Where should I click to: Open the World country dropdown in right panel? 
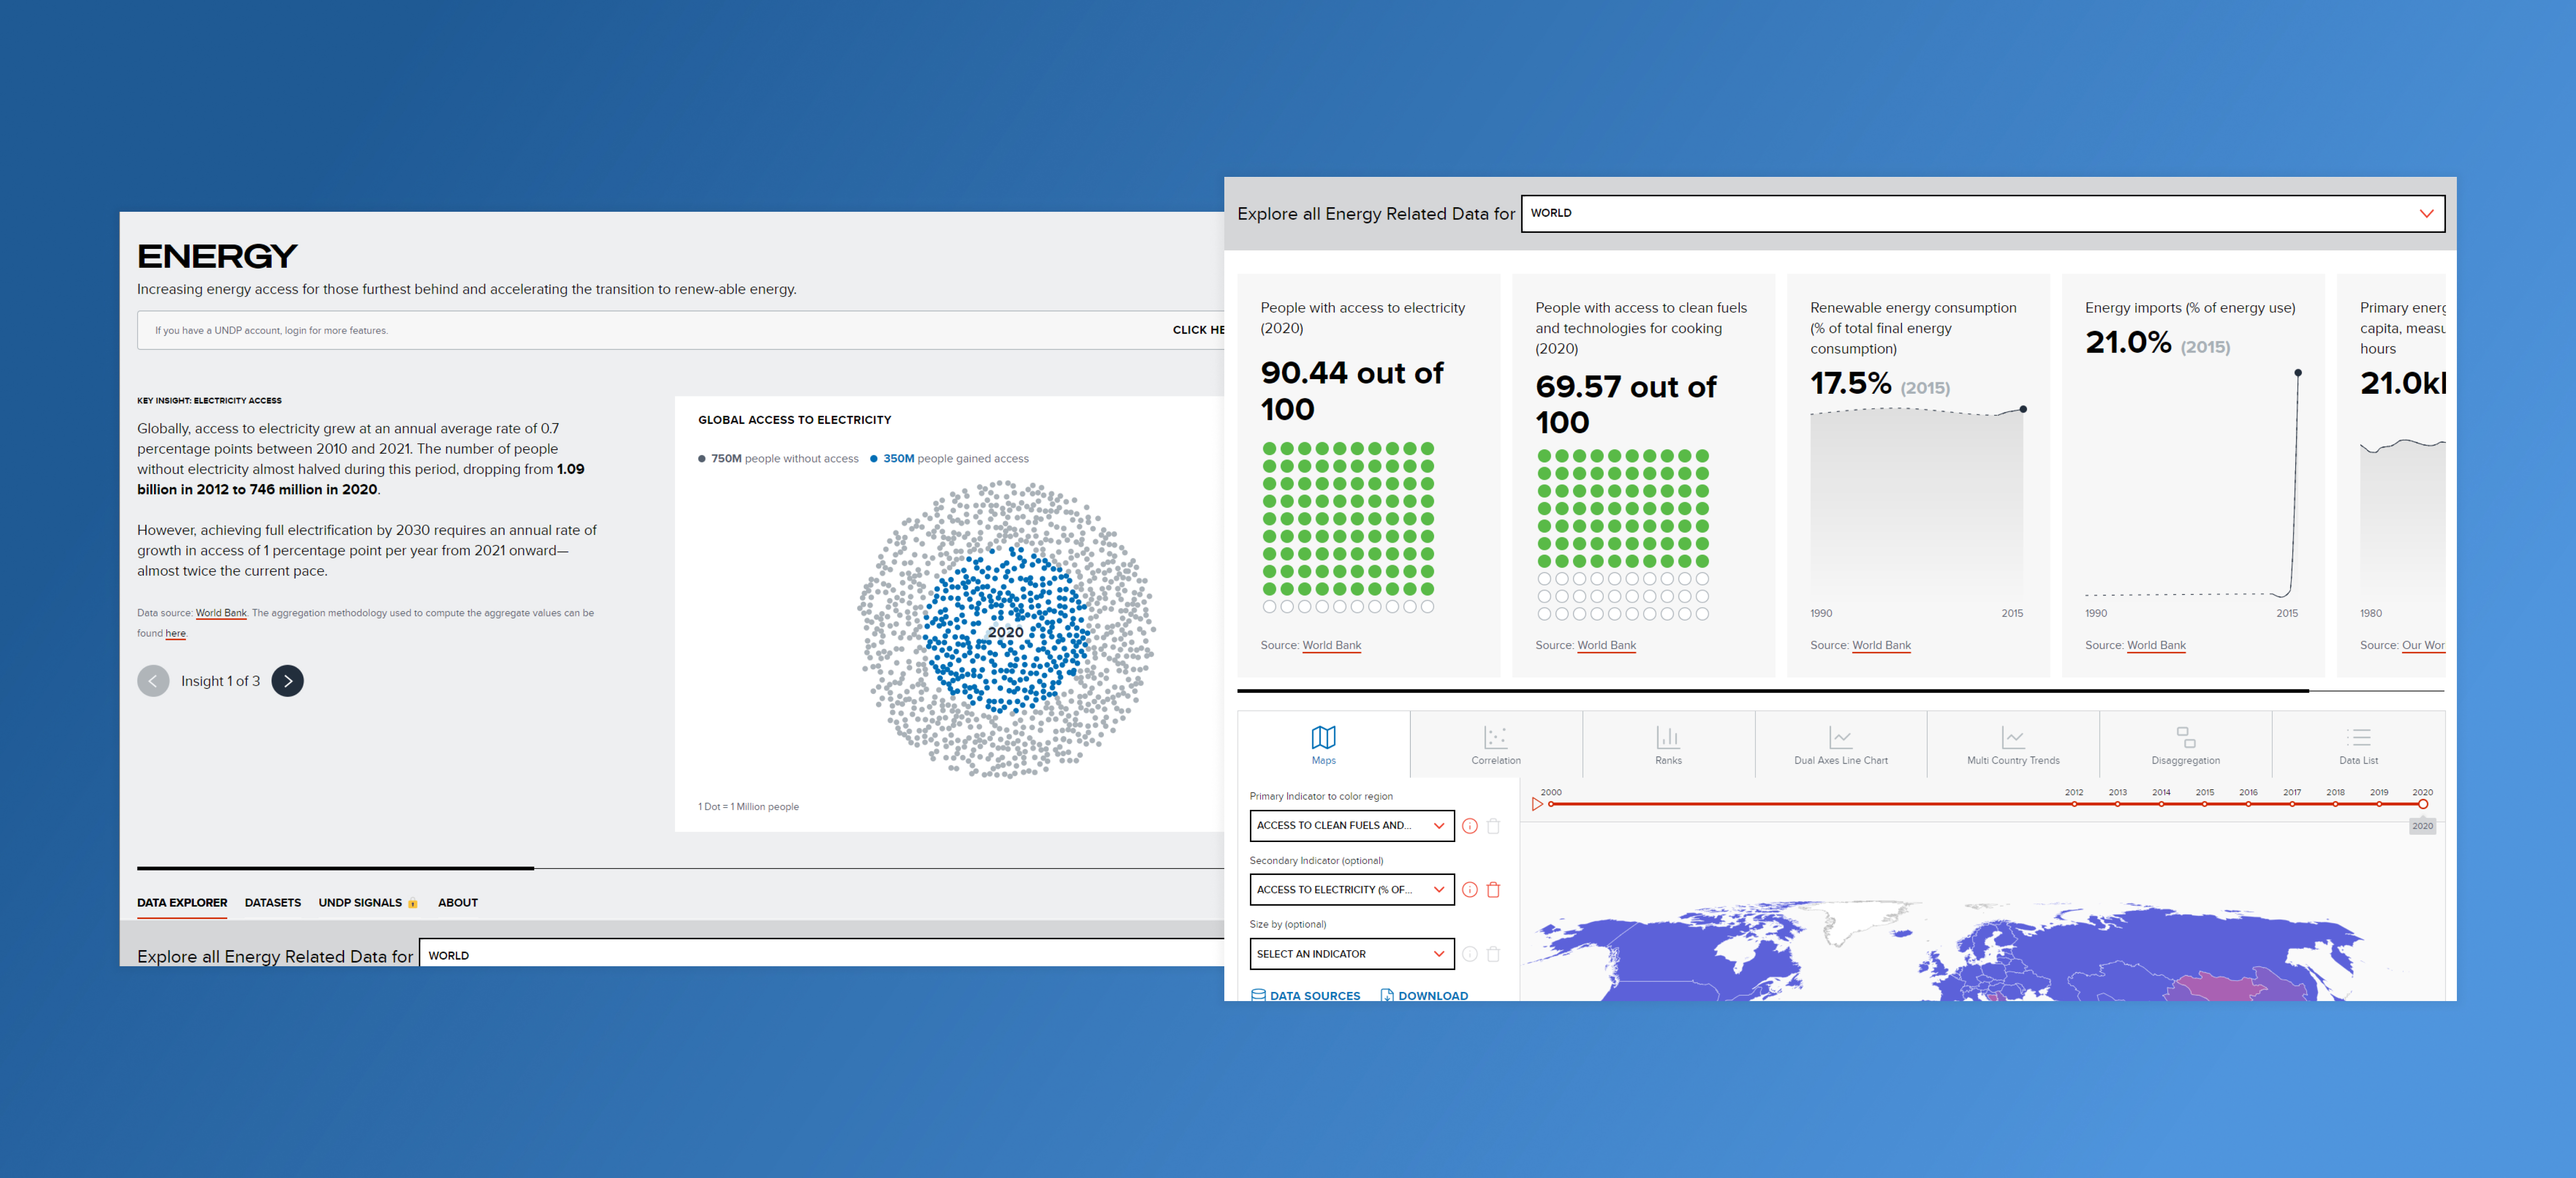[x=1982, y=213]
